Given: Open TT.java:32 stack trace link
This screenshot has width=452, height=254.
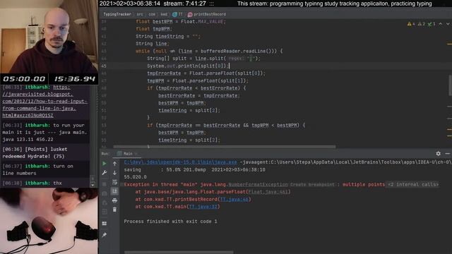Looking at the screenshot, I should click(203, 207).
